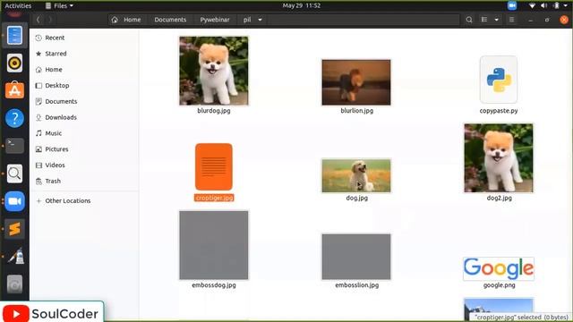
Task: Select the embossdog.jpg thumbnail
Action: 214,245
